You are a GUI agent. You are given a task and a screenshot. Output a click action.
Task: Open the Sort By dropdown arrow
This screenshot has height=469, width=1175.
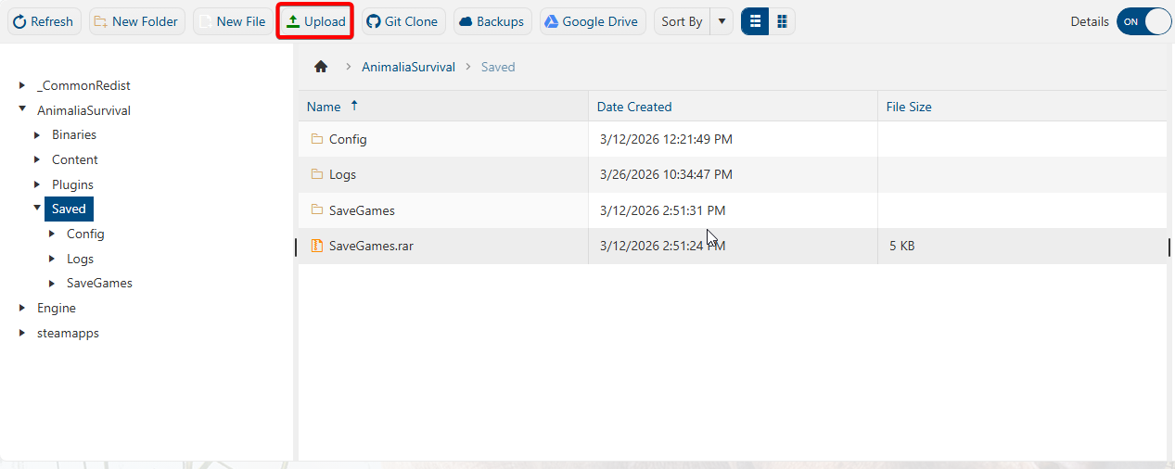click(x=722, y=21)
